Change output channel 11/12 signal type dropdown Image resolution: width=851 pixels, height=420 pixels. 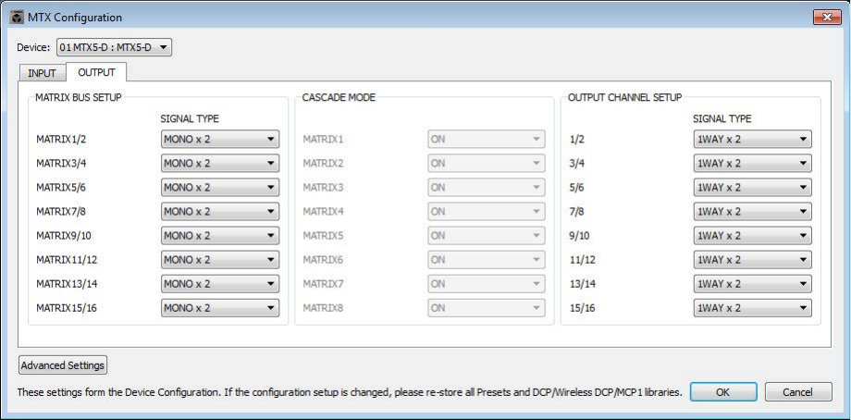tap(753, 259)
